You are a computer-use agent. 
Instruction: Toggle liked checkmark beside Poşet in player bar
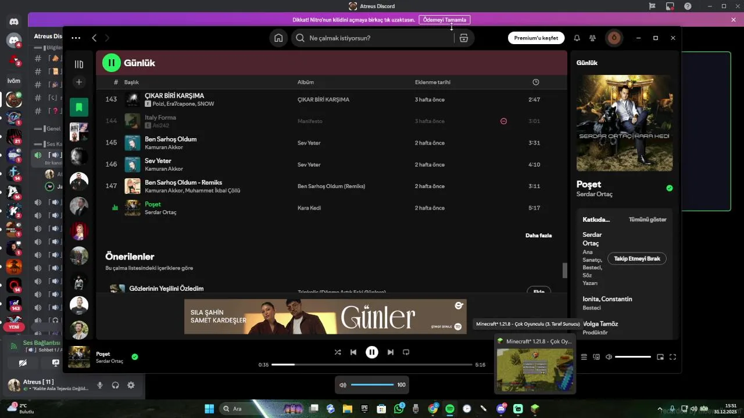135,357
